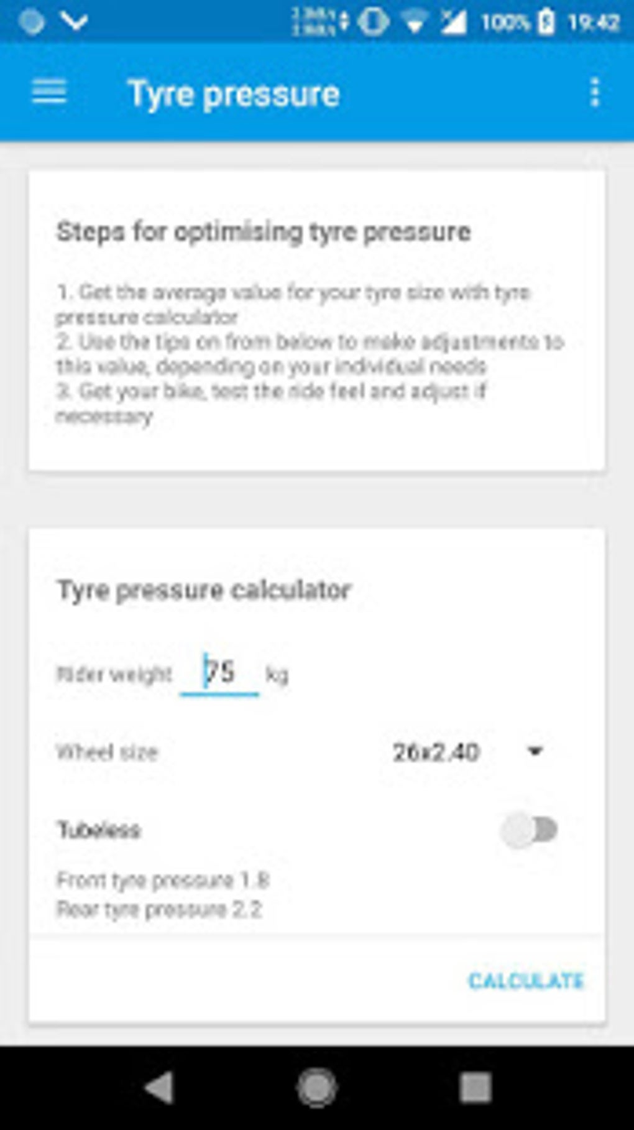This screenshot has width=634, height=1130.
Task: Tap the Front tyre pressure result
Action: click(163, 880)
